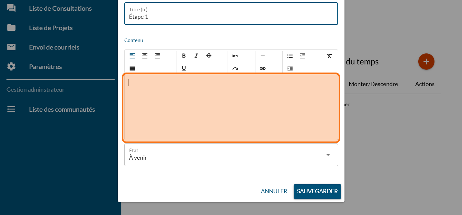Insert a horizontal rule
This screenshot has width=462, height=215.
(x=263, y=56)
